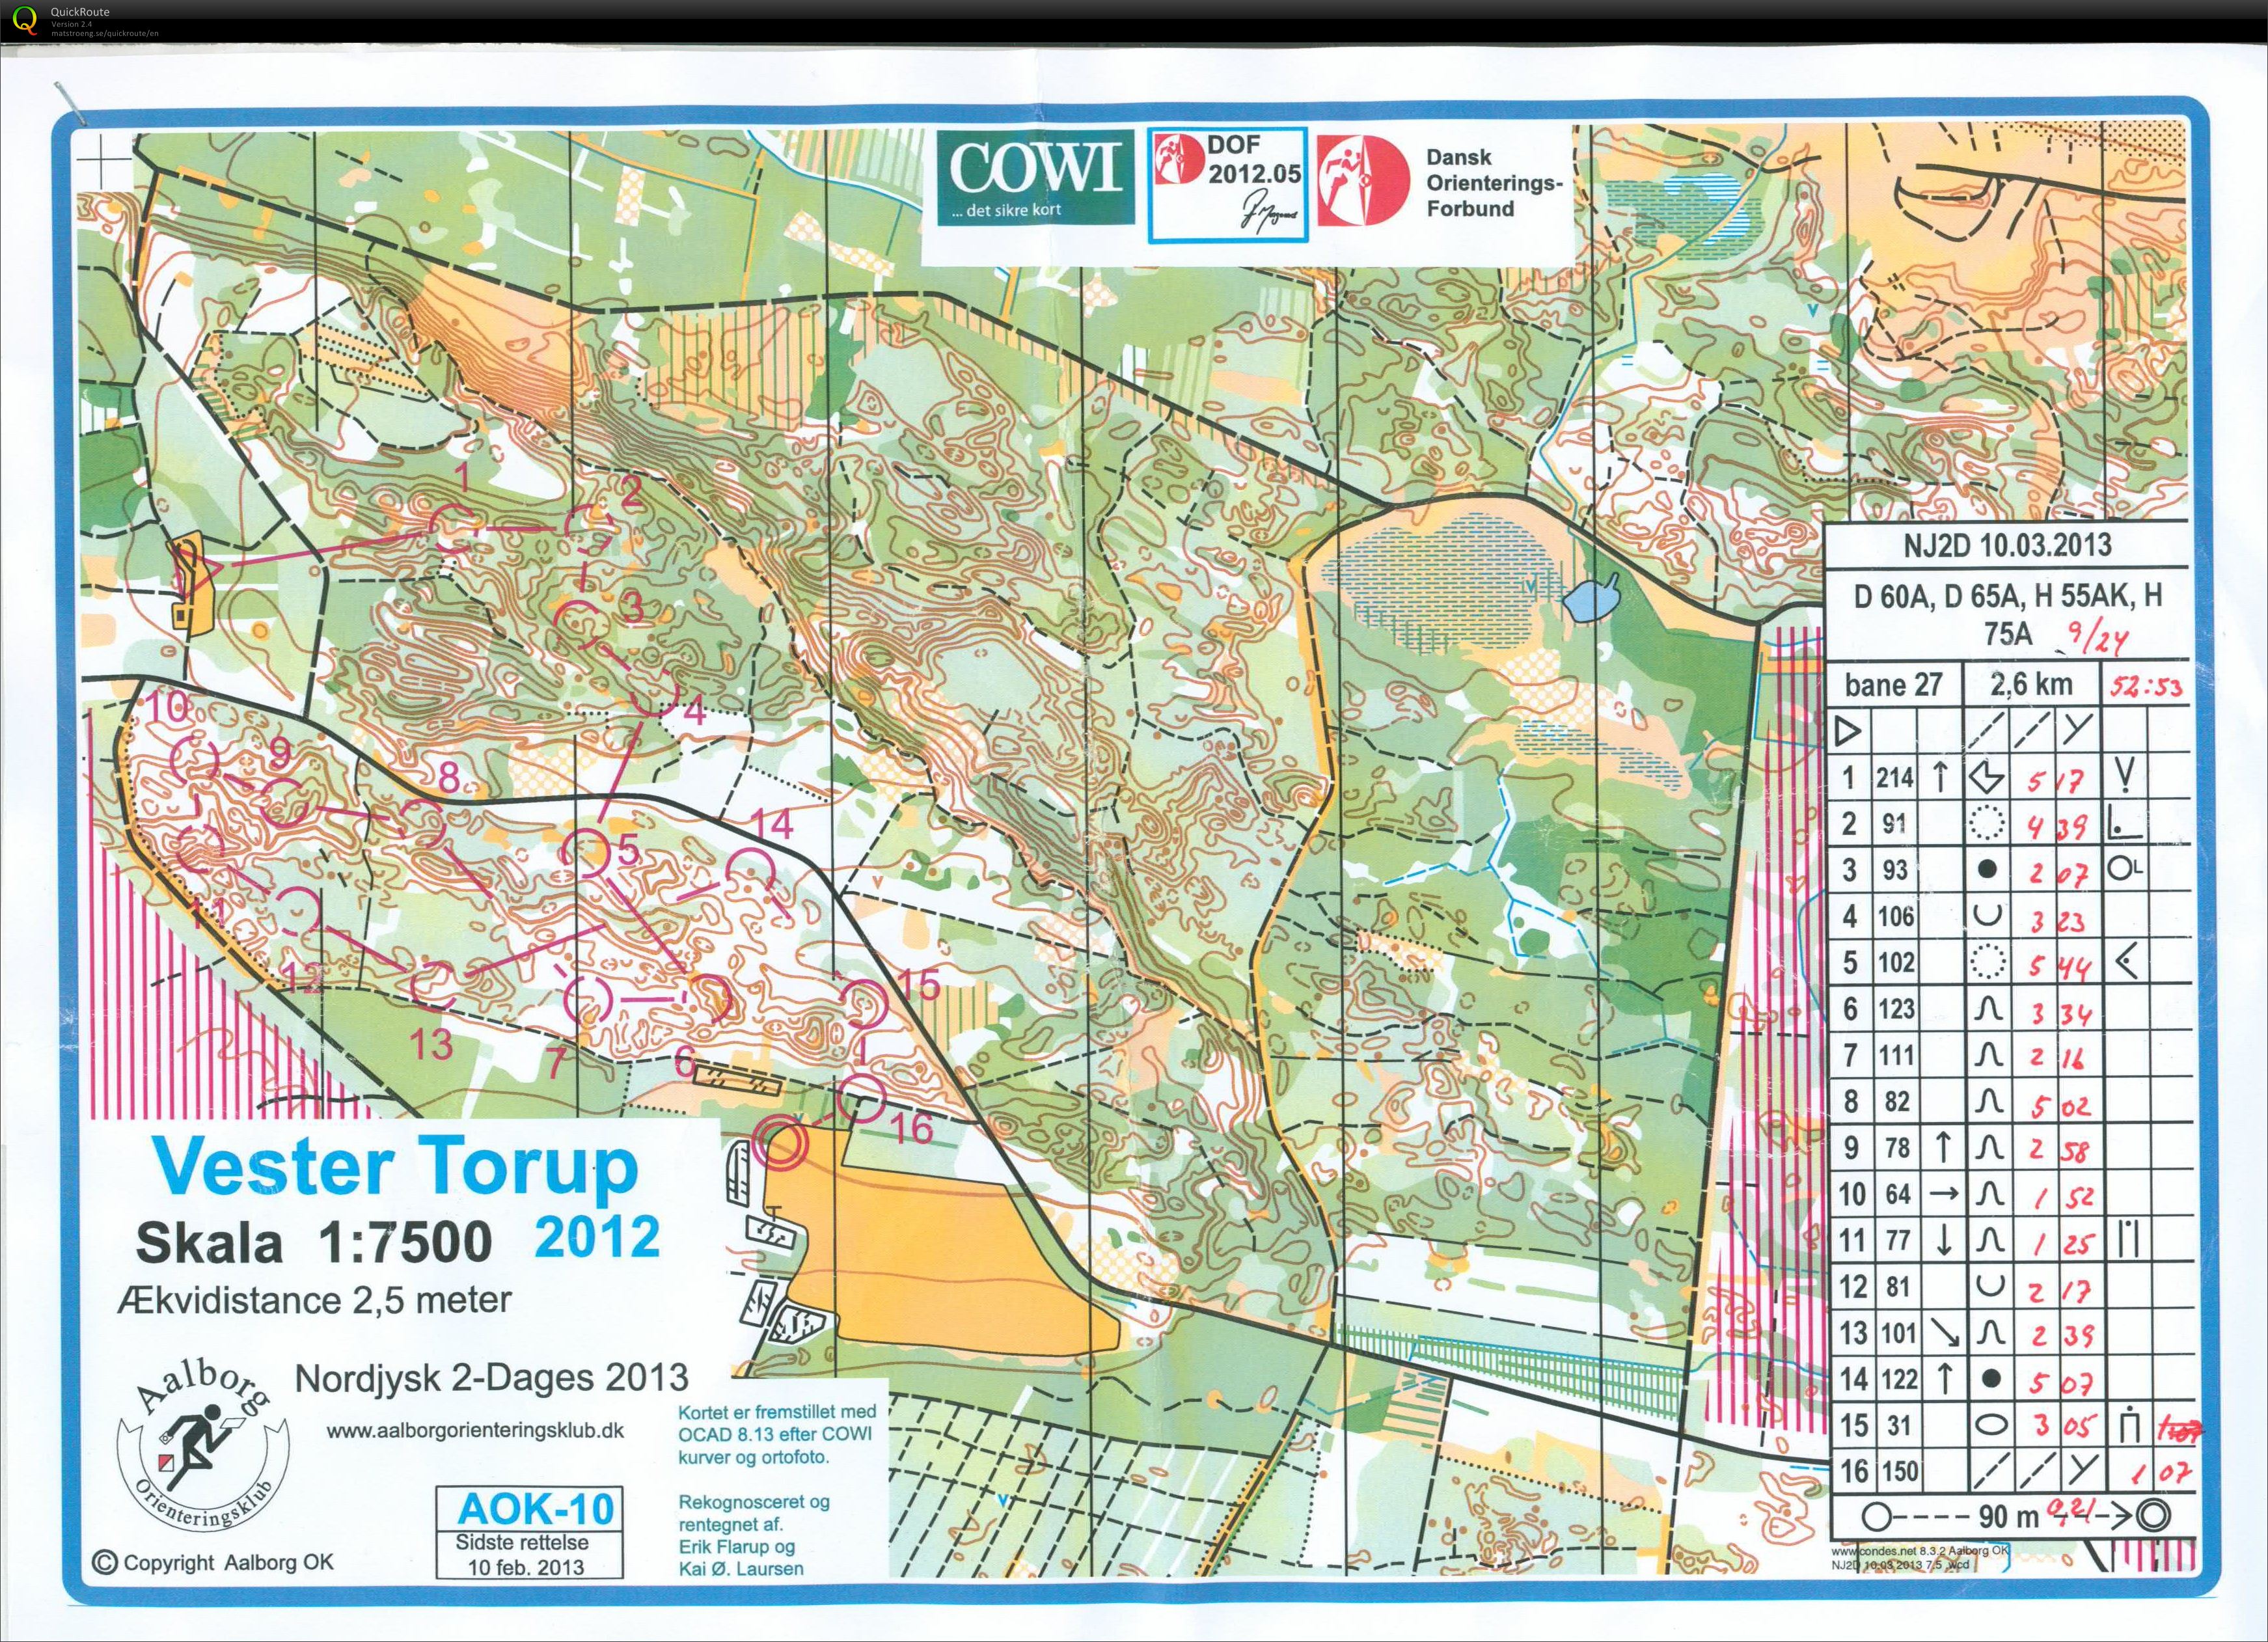The image size is (2268, 1642).
Task: Open the matstroeng.se/quickroute/en link
Action: coord(104,33)
